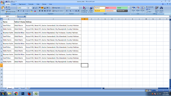Apply the Neutral cell style
This screenshot has width=171, height=96.
click(99, 11)
